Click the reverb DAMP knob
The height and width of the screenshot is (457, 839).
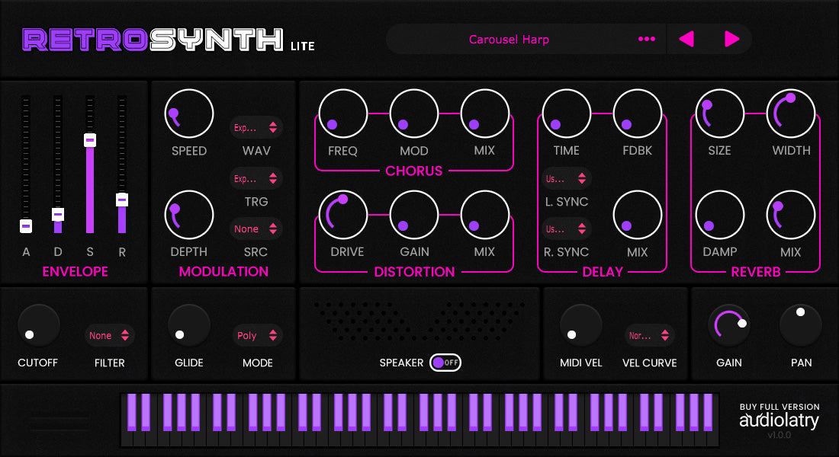click(720, 215)
